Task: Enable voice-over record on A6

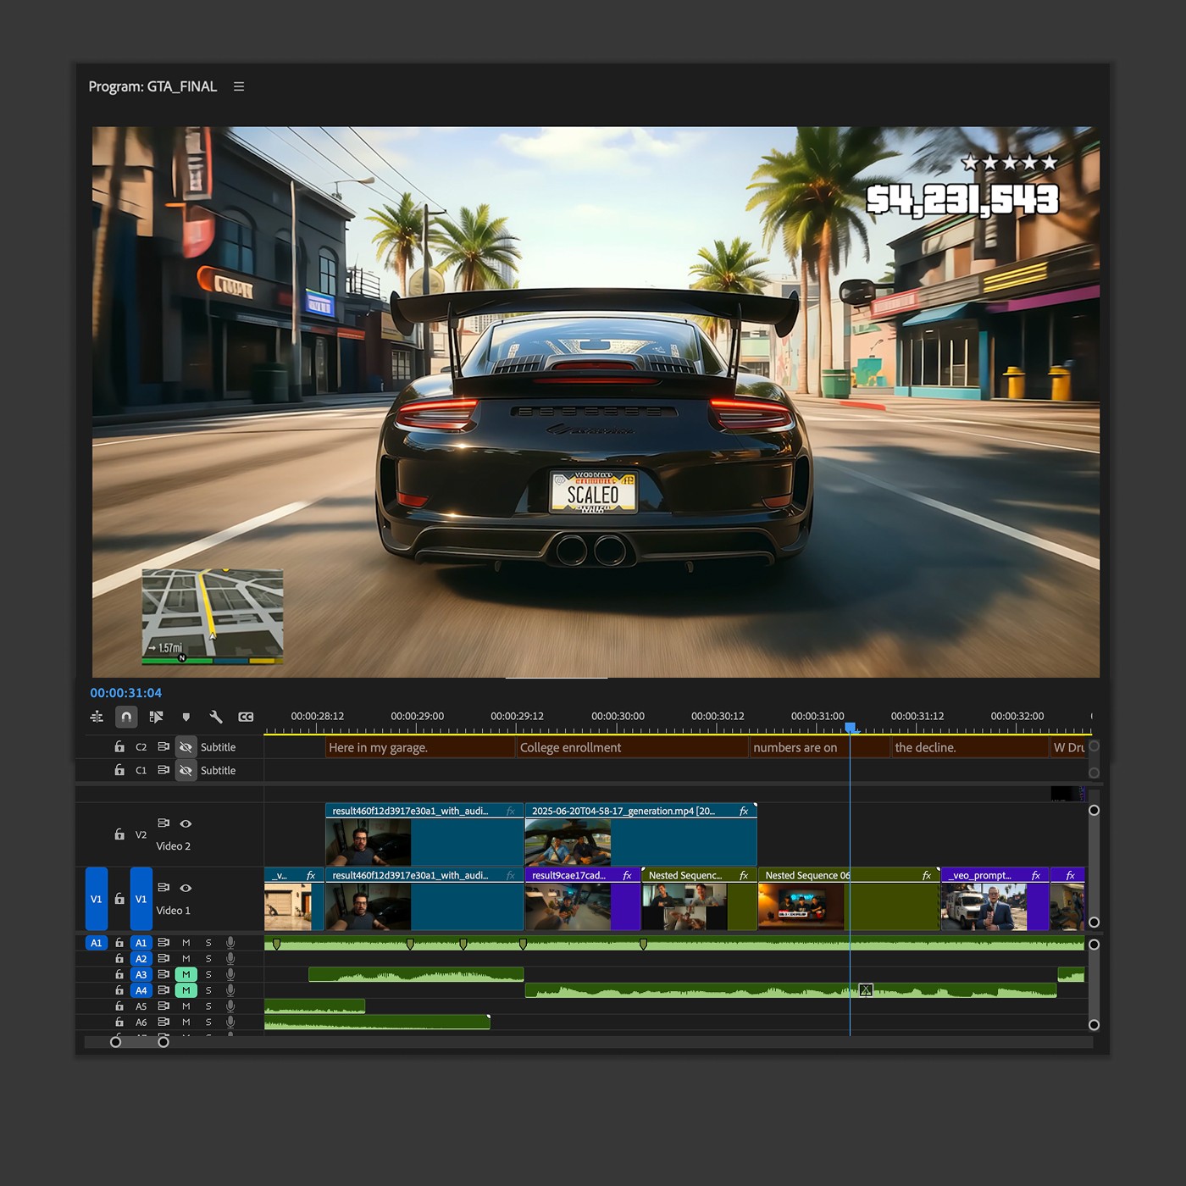Action: tap(230, 1023)
